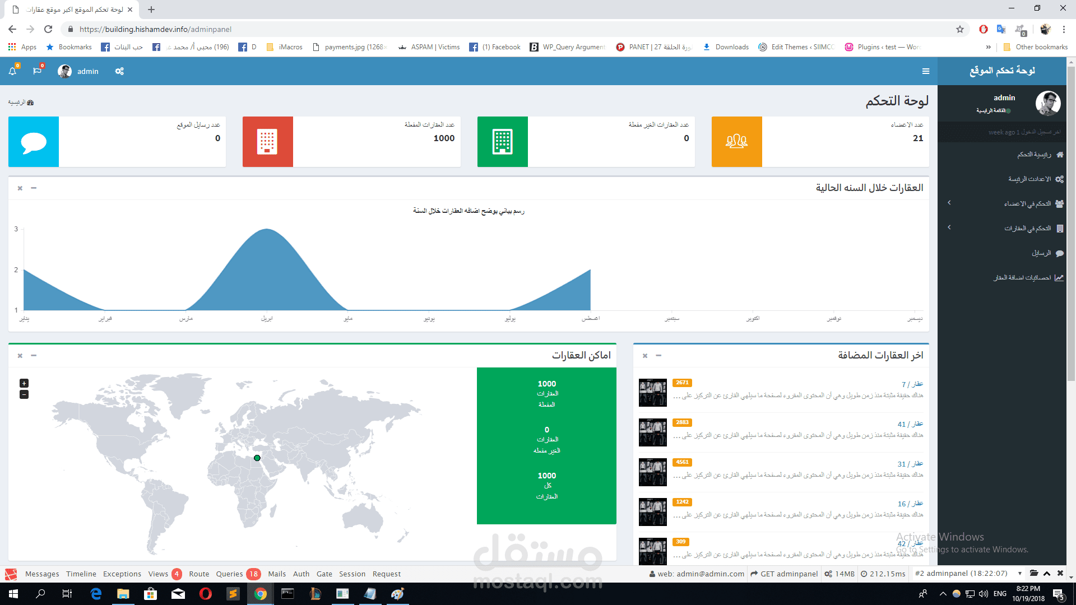Open property 16 link in latest list
Image resolution: width=1076 pixels, height=605 pixels.
click(911, 504)
